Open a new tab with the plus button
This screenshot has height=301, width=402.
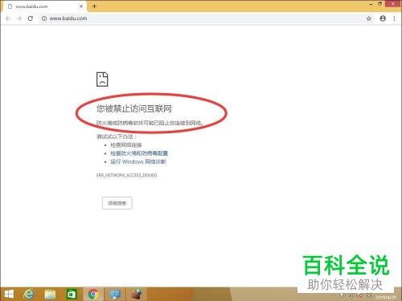94,6
